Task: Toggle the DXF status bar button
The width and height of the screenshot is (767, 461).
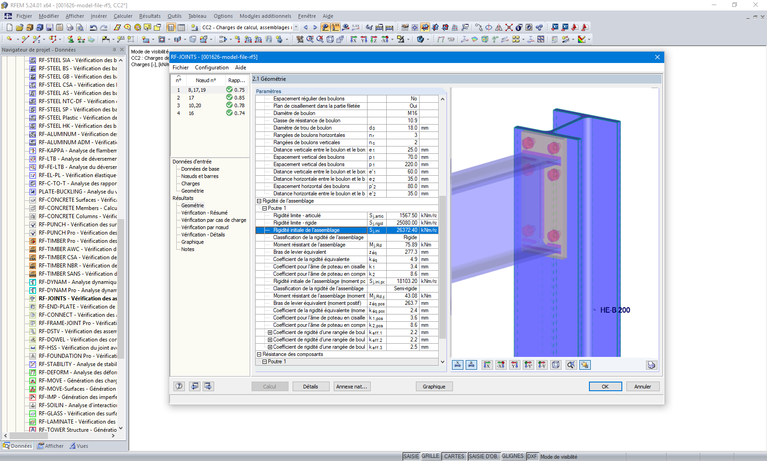Action: pyautogui.click(x=532, y=456)
